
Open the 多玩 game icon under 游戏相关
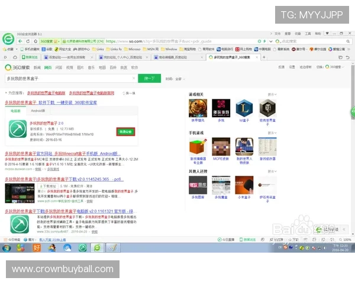point(221,108)
